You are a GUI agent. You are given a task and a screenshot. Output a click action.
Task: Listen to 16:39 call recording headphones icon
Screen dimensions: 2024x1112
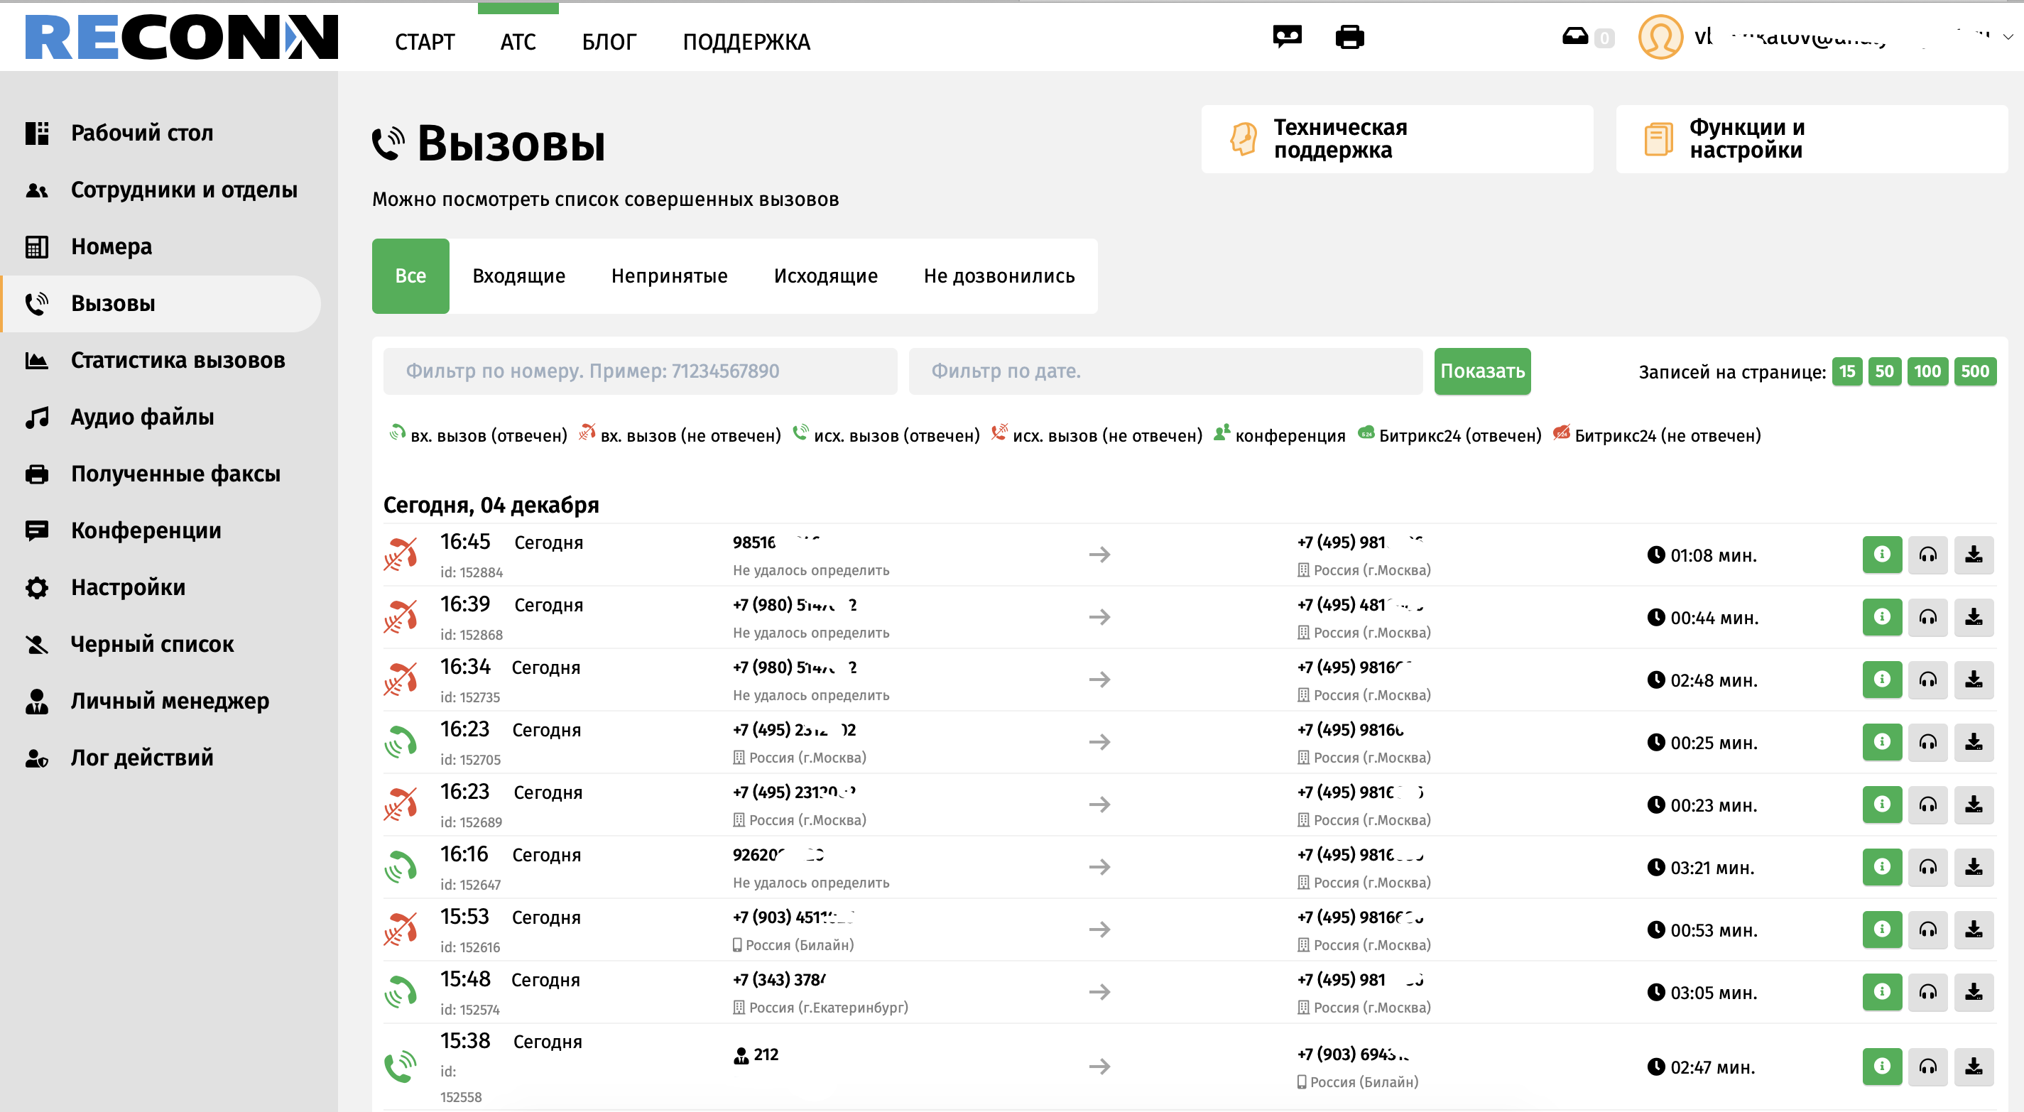coord(1927,618)
